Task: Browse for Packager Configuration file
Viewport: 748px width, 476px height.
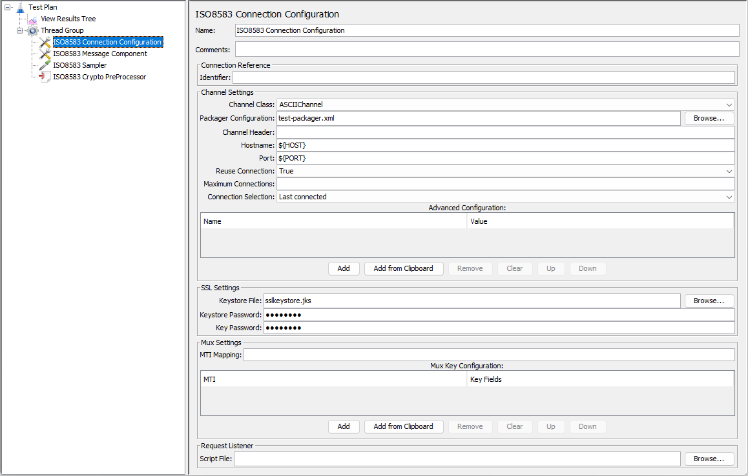Action: 709,118
